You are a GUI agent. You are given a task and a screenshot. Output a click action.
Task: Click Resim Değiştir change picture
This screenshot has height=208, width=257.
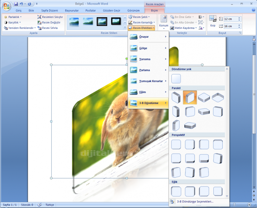pyautogui.click(x=49, y=23)
